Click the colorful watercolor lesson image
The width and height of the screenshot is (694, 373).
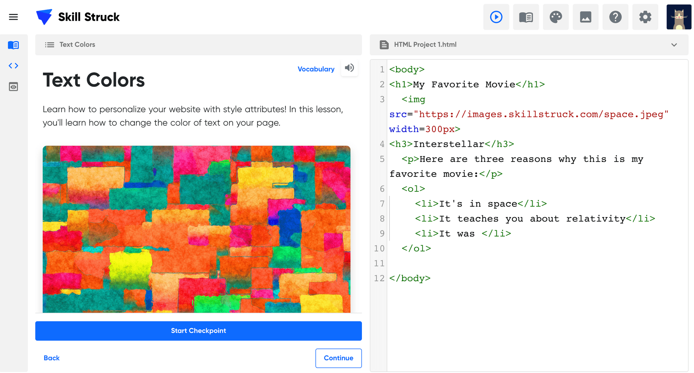(196, 229)
